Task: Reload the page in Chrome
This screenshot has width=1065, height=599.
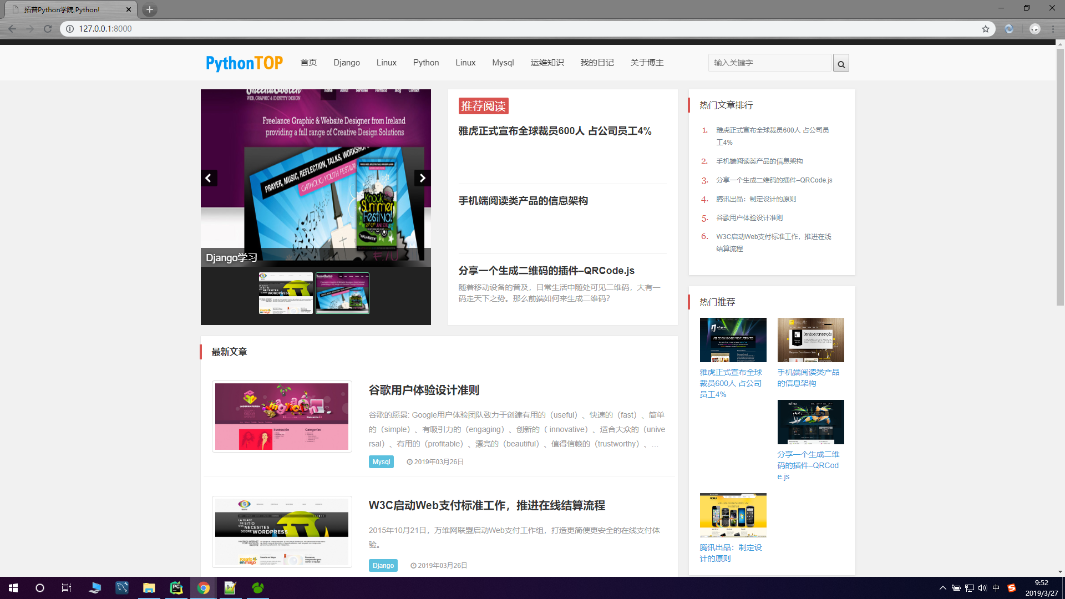Action: 48,29
